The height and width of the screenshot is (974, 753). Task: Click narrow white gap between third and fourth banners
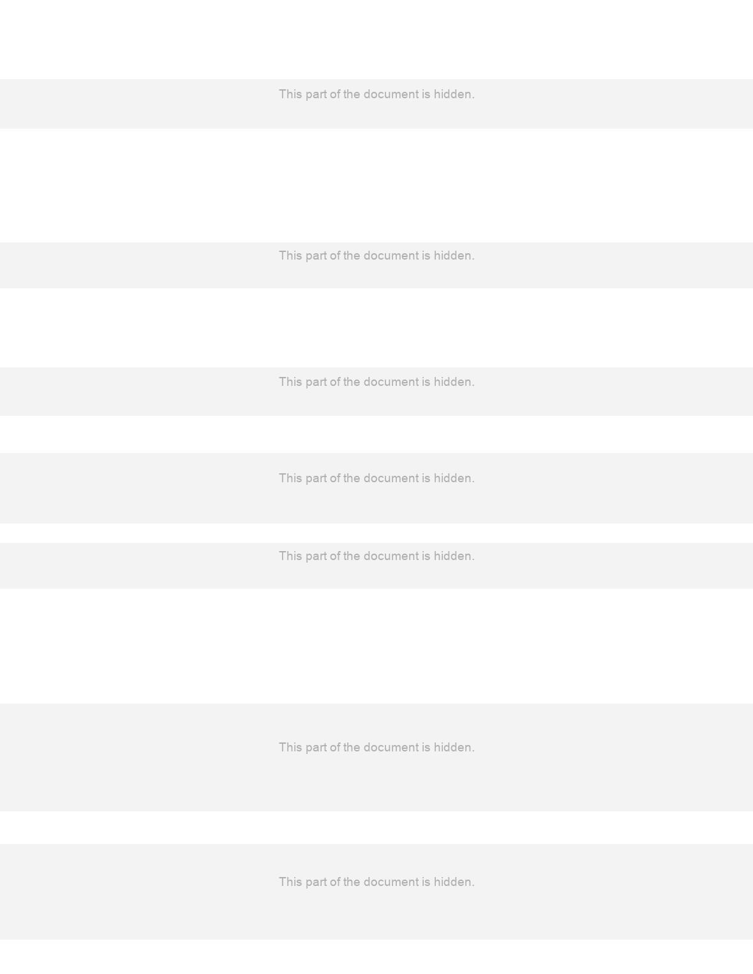(x=376, y=434)
